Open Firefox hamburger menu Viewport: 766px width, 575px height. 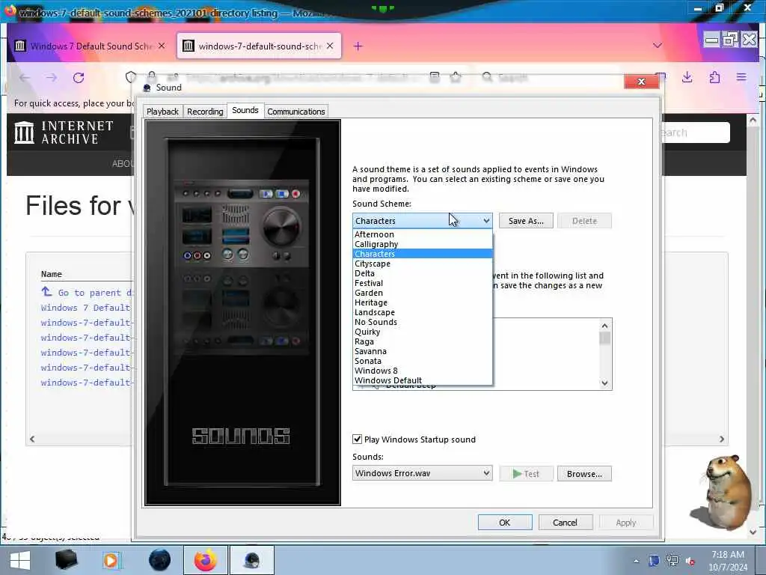[x=741, y=77]
